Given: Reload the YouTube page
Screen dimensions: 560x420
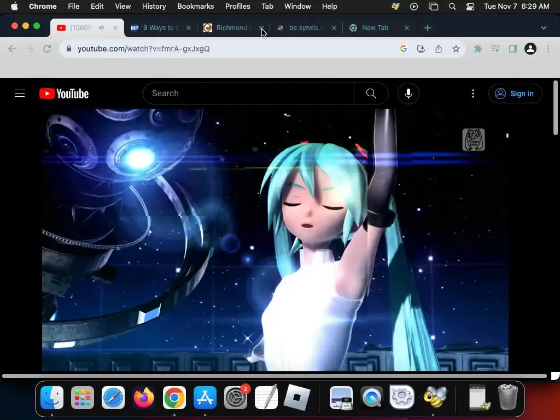Looking at the screenshot, I should 47,49.
